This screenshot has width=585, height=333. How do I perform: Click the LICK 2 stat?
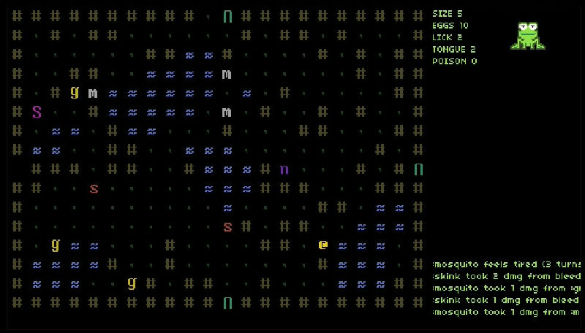pos(448,38)
